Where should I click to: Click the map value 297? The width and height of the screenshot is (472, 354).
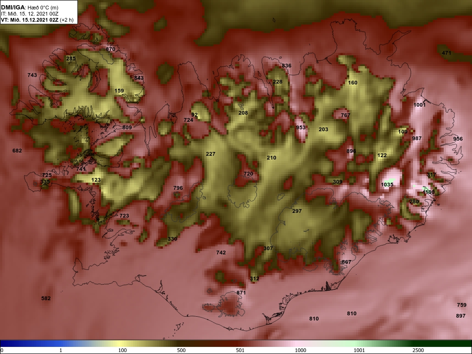coord(297,211)
